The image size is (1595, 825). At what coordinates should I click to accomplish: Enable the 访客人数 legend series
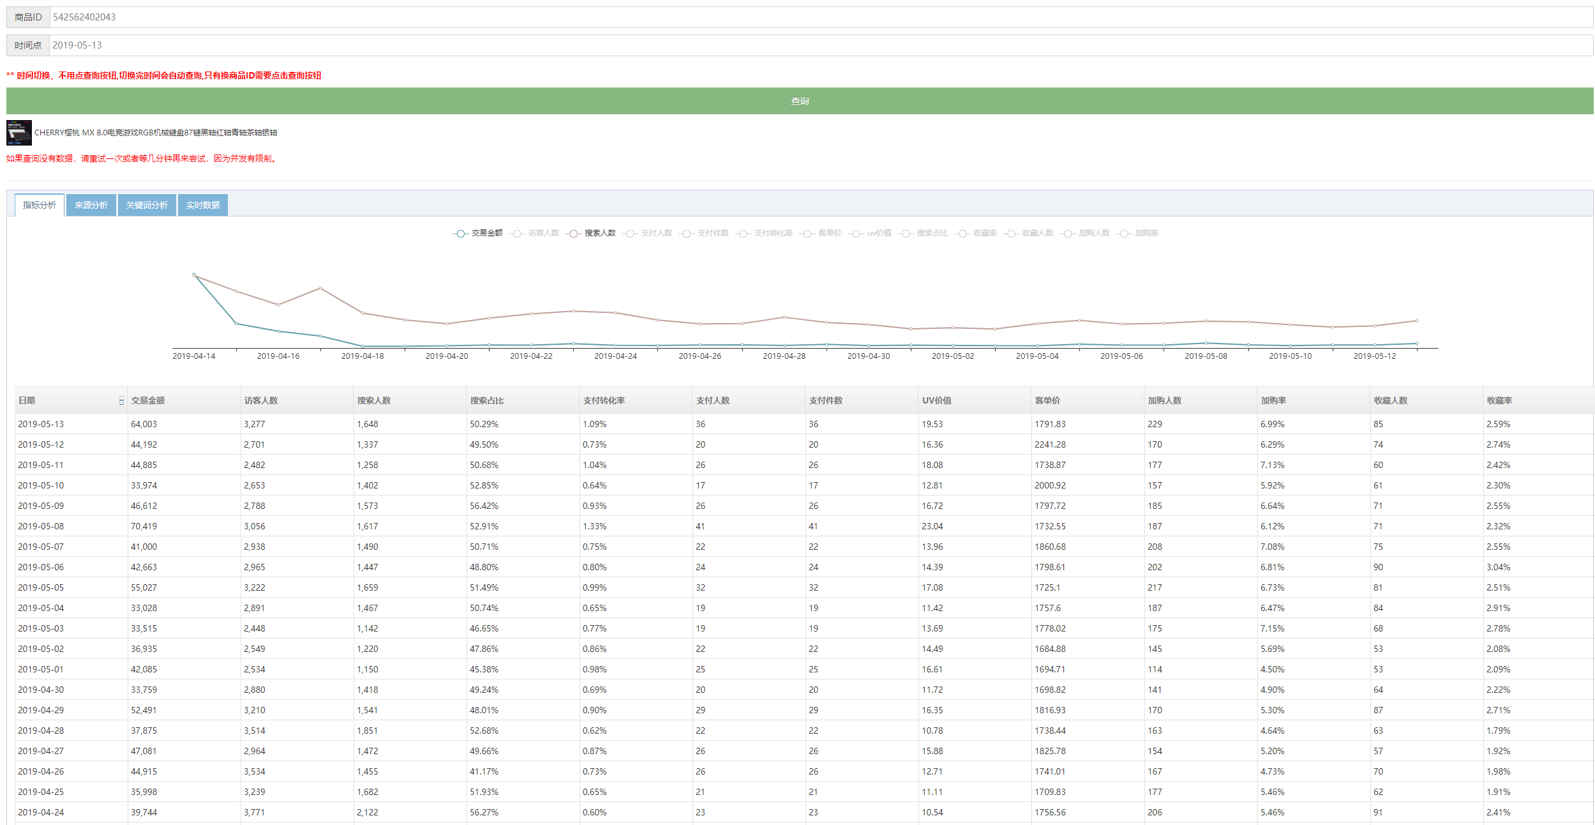click(x=535, y=233)
